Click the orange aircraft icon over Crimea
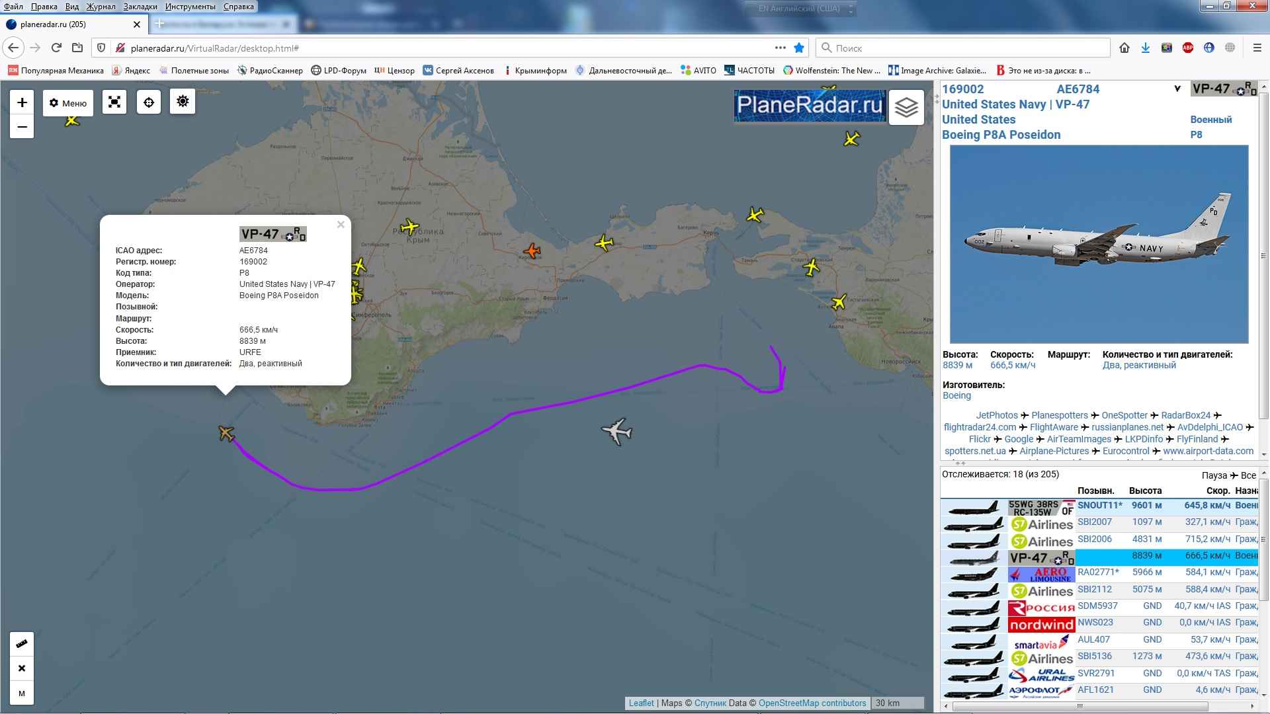 tap(532, 251)
